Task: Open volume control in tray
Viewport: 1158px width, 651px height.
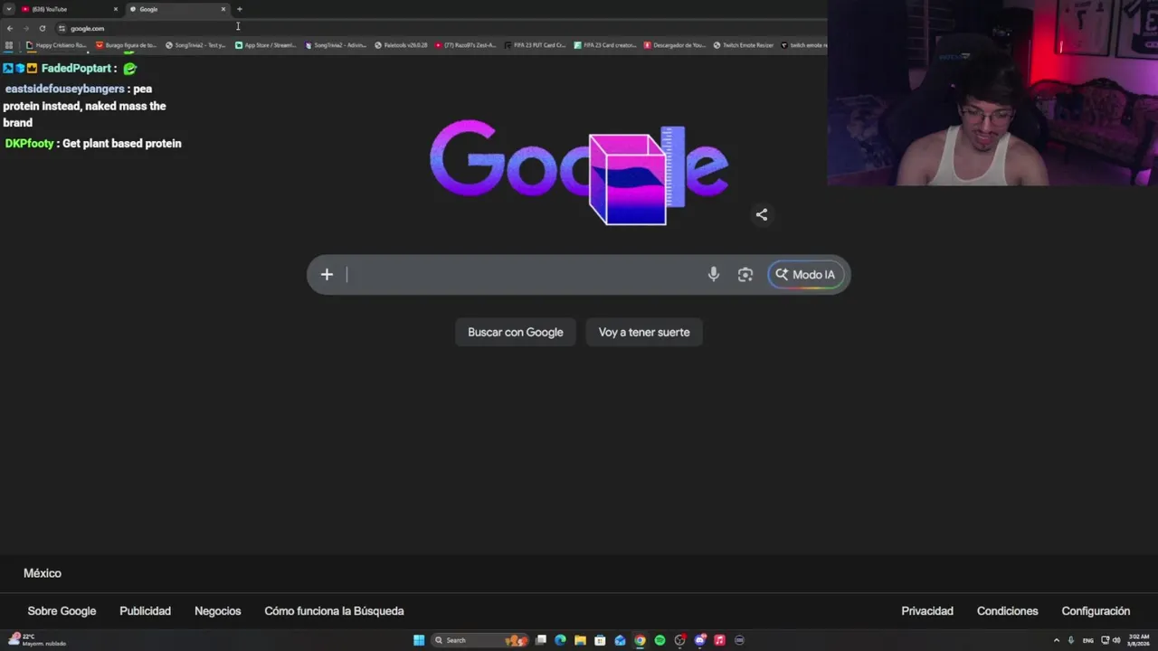Action: click(x=1116, y=640)
